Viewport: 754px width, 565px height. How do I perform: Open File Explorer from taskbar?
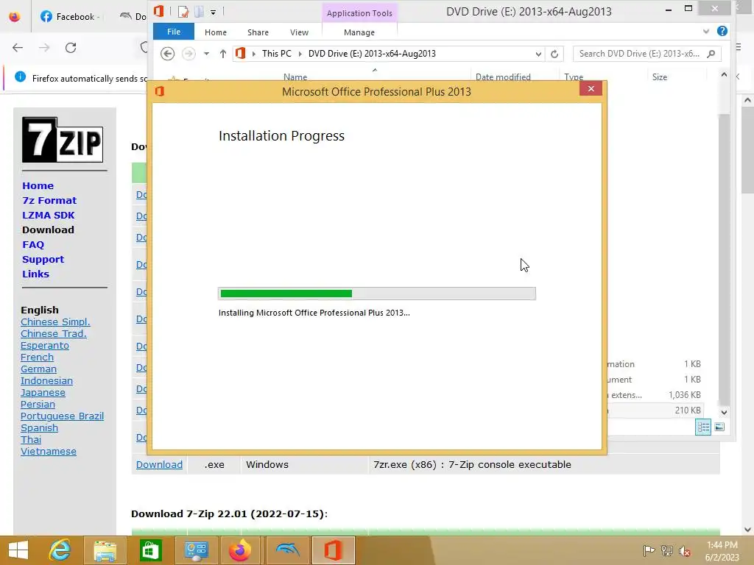(105, 550)
